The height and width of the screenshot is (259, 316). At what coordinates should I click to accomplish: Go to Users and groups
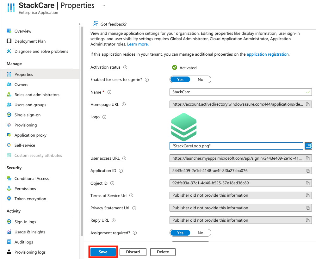(30, 105)
